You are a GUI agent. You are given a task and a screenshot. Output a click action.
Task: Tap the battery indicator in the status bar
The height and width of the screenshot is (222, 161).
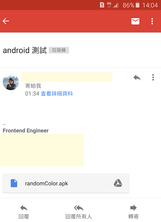tap(138, 5)
